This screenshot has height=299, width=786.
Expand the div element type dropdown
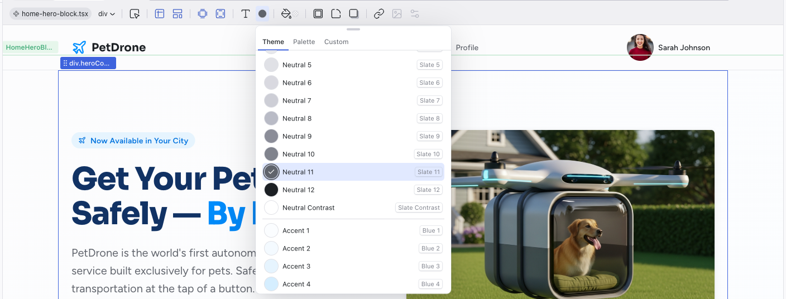(x=107, y=14)
